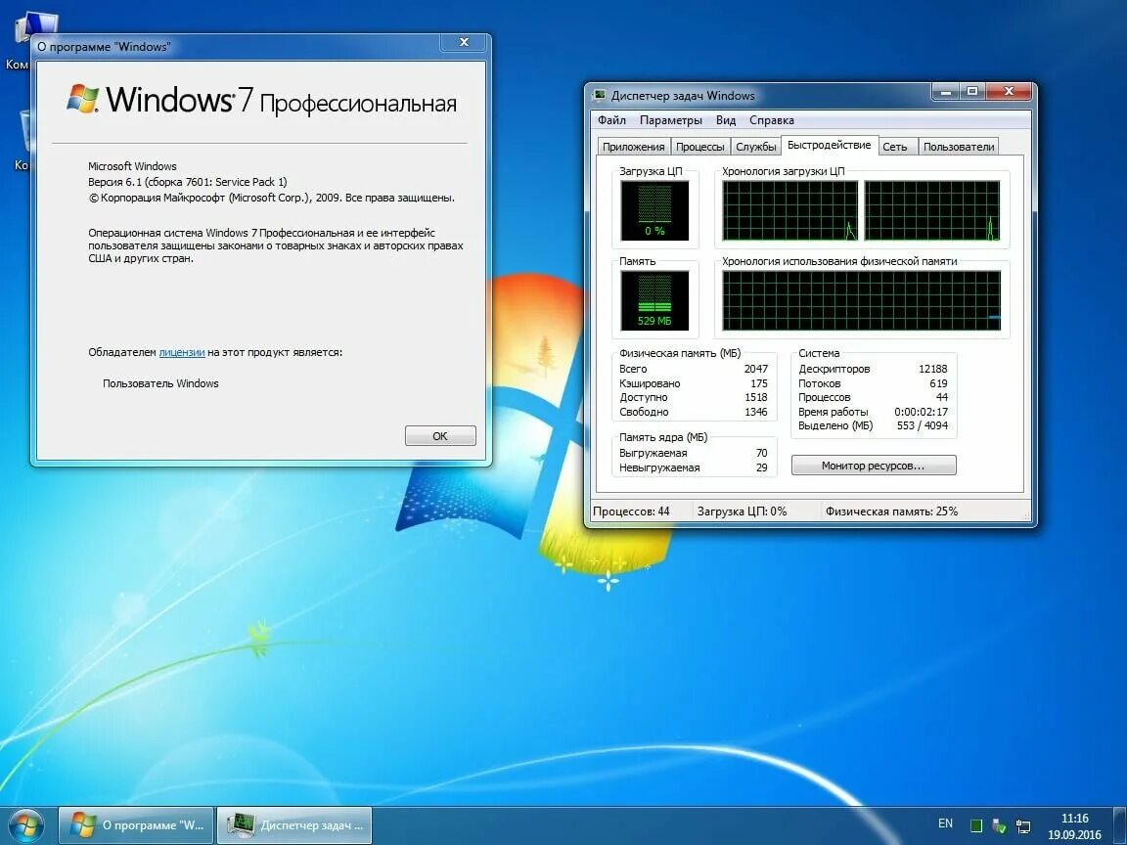The image size is (1127, 845).
Task: Close the Task Manager window
Action: [1009, 91]
